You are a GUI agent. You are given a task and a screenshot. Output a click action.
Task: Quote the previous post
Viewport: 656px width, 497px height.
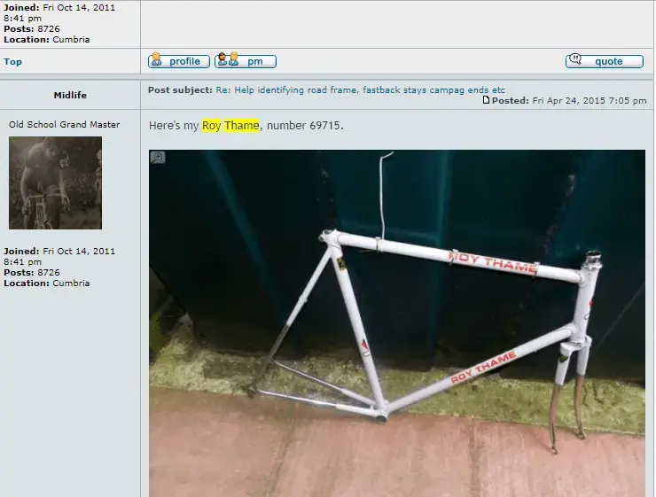pyautogui.click(x=604, y=61)
